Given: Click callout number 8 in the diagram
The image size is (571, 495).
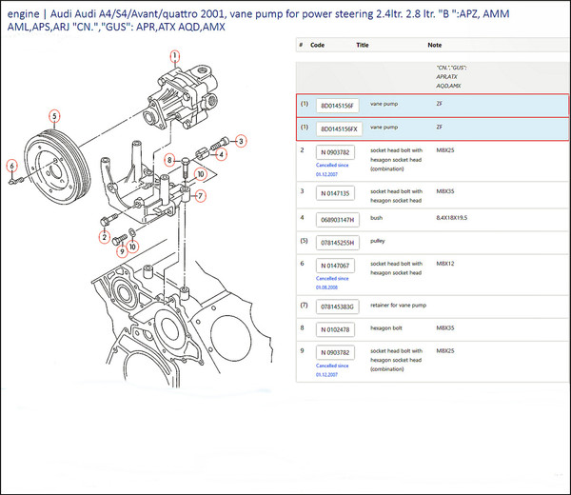Looking at the screenshot, I should point(169,159).
